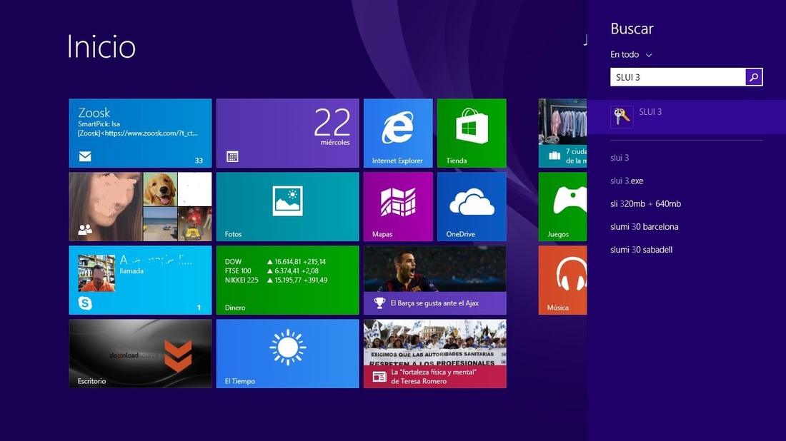Image resolution: width=786 pixels, height=441 pixels.
Task: Launch the Internet Explorer tile
Action: (x=398, y=133)
